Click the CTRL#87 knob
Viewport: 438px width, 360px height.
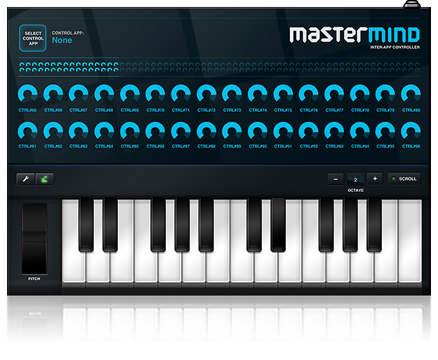(x=180, y=130)
